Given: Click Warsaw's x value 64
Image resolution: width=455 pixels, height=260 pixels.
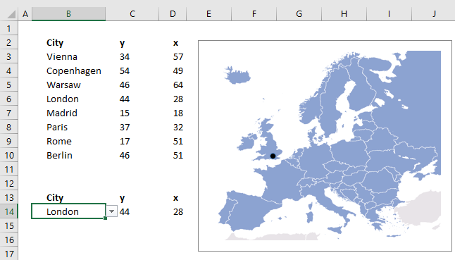Looking at the screenshot, I should pyautogui.click(x=178, y=85).
